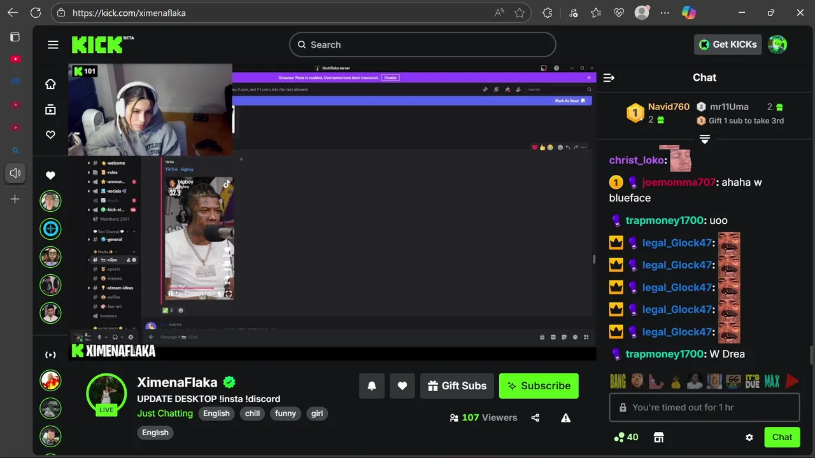Image resolution: width=815 pixels, height=458 pixels.
Task: Expand the gift leaderboard chevron
Action: [x=704, y=139]
